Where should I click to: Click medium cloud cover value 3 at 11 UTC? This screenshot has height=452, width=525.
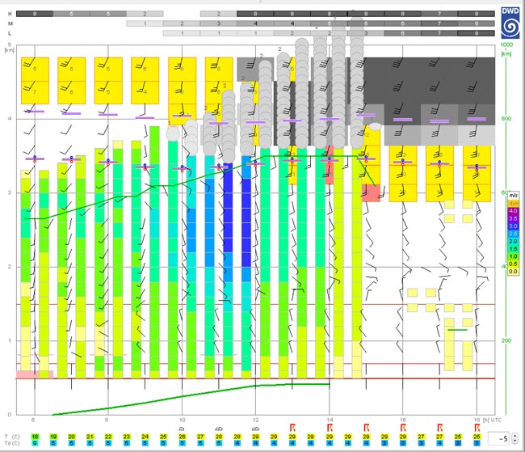coord(219,23)
